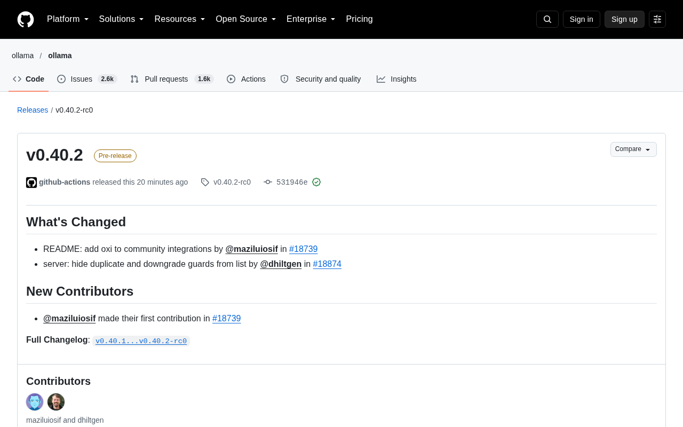
Task: Open the @dhiltgen profile link
Action: 281,264
